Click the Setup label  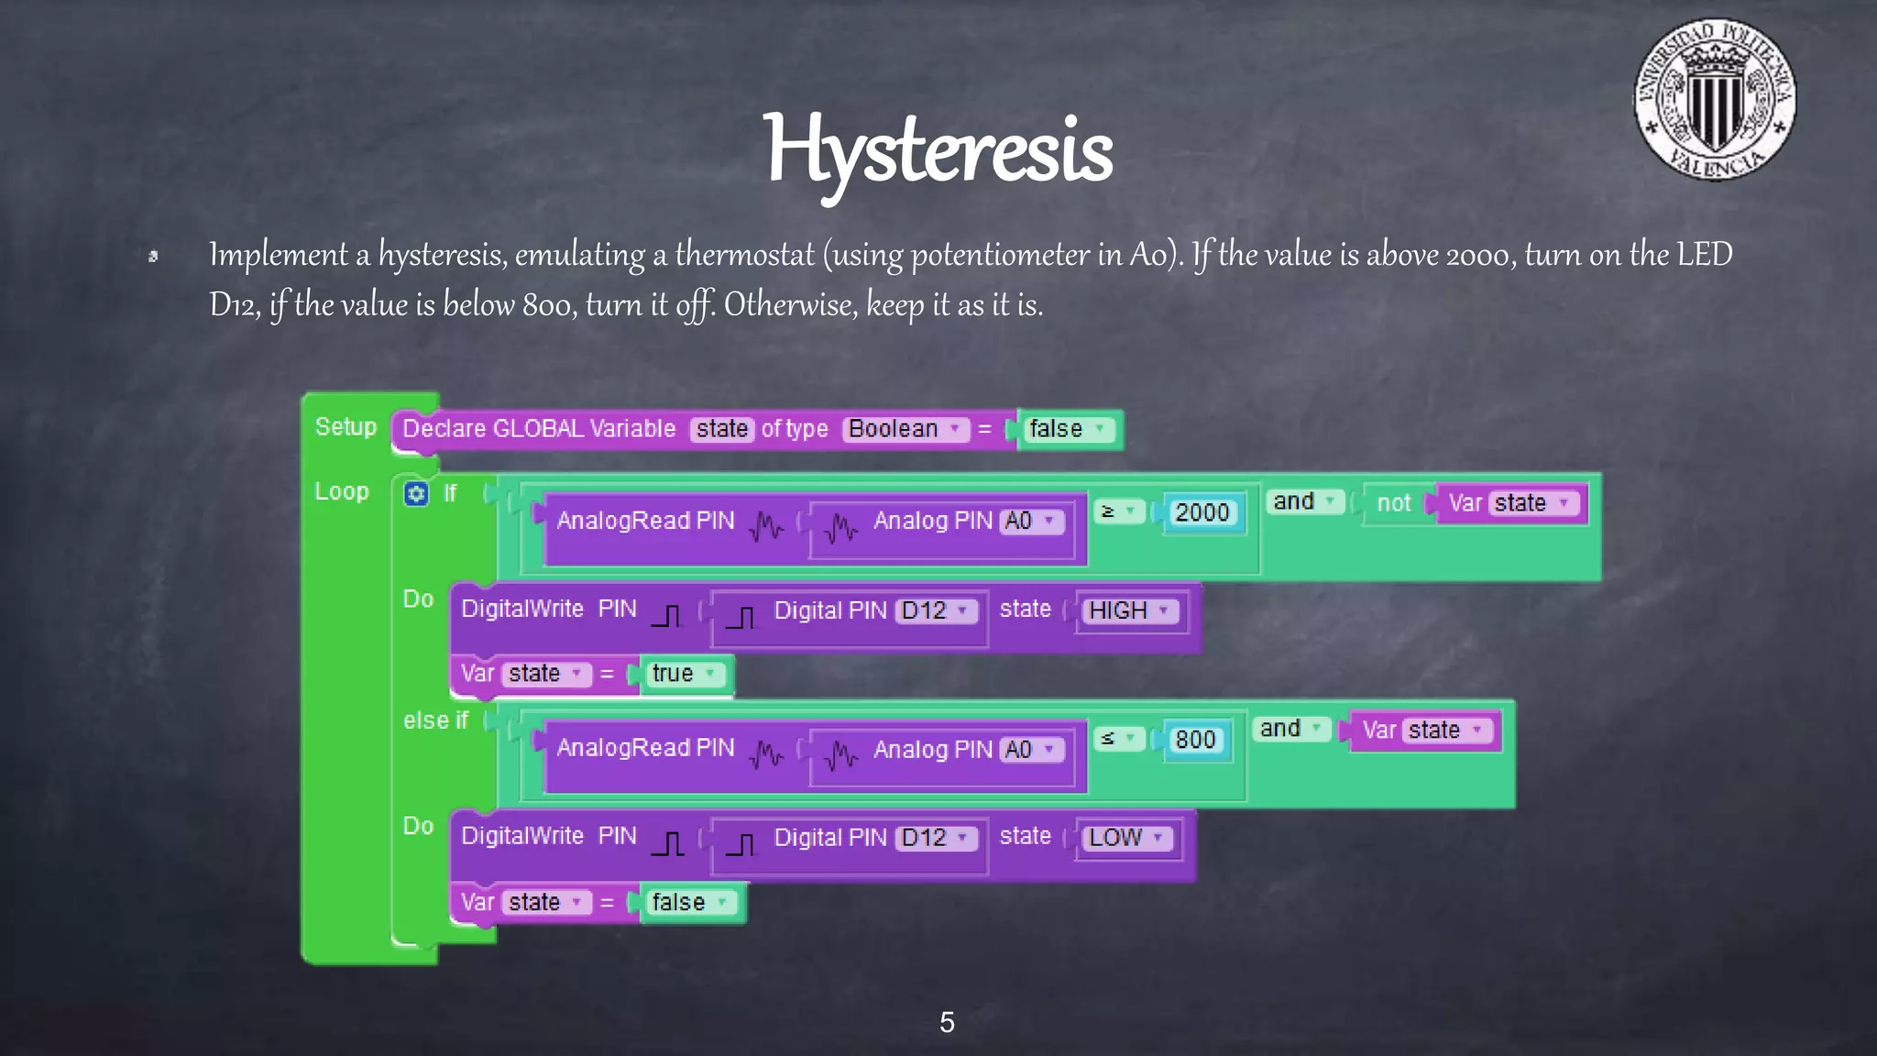click(x=346, y=427)
